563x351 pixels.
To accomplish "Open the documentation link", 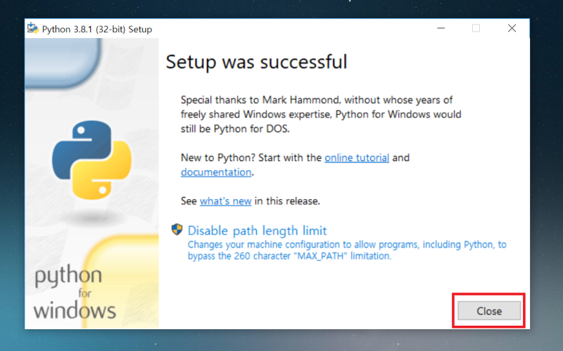I will pyautogui.click(x=216, y=172).
